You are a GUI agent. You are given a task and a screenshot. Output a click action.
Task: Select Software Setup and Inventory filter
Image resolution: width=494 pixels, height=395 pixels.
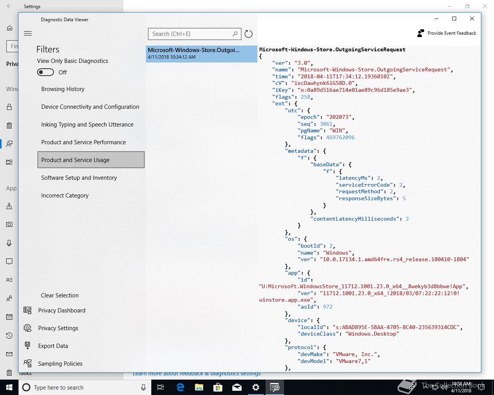91,178
